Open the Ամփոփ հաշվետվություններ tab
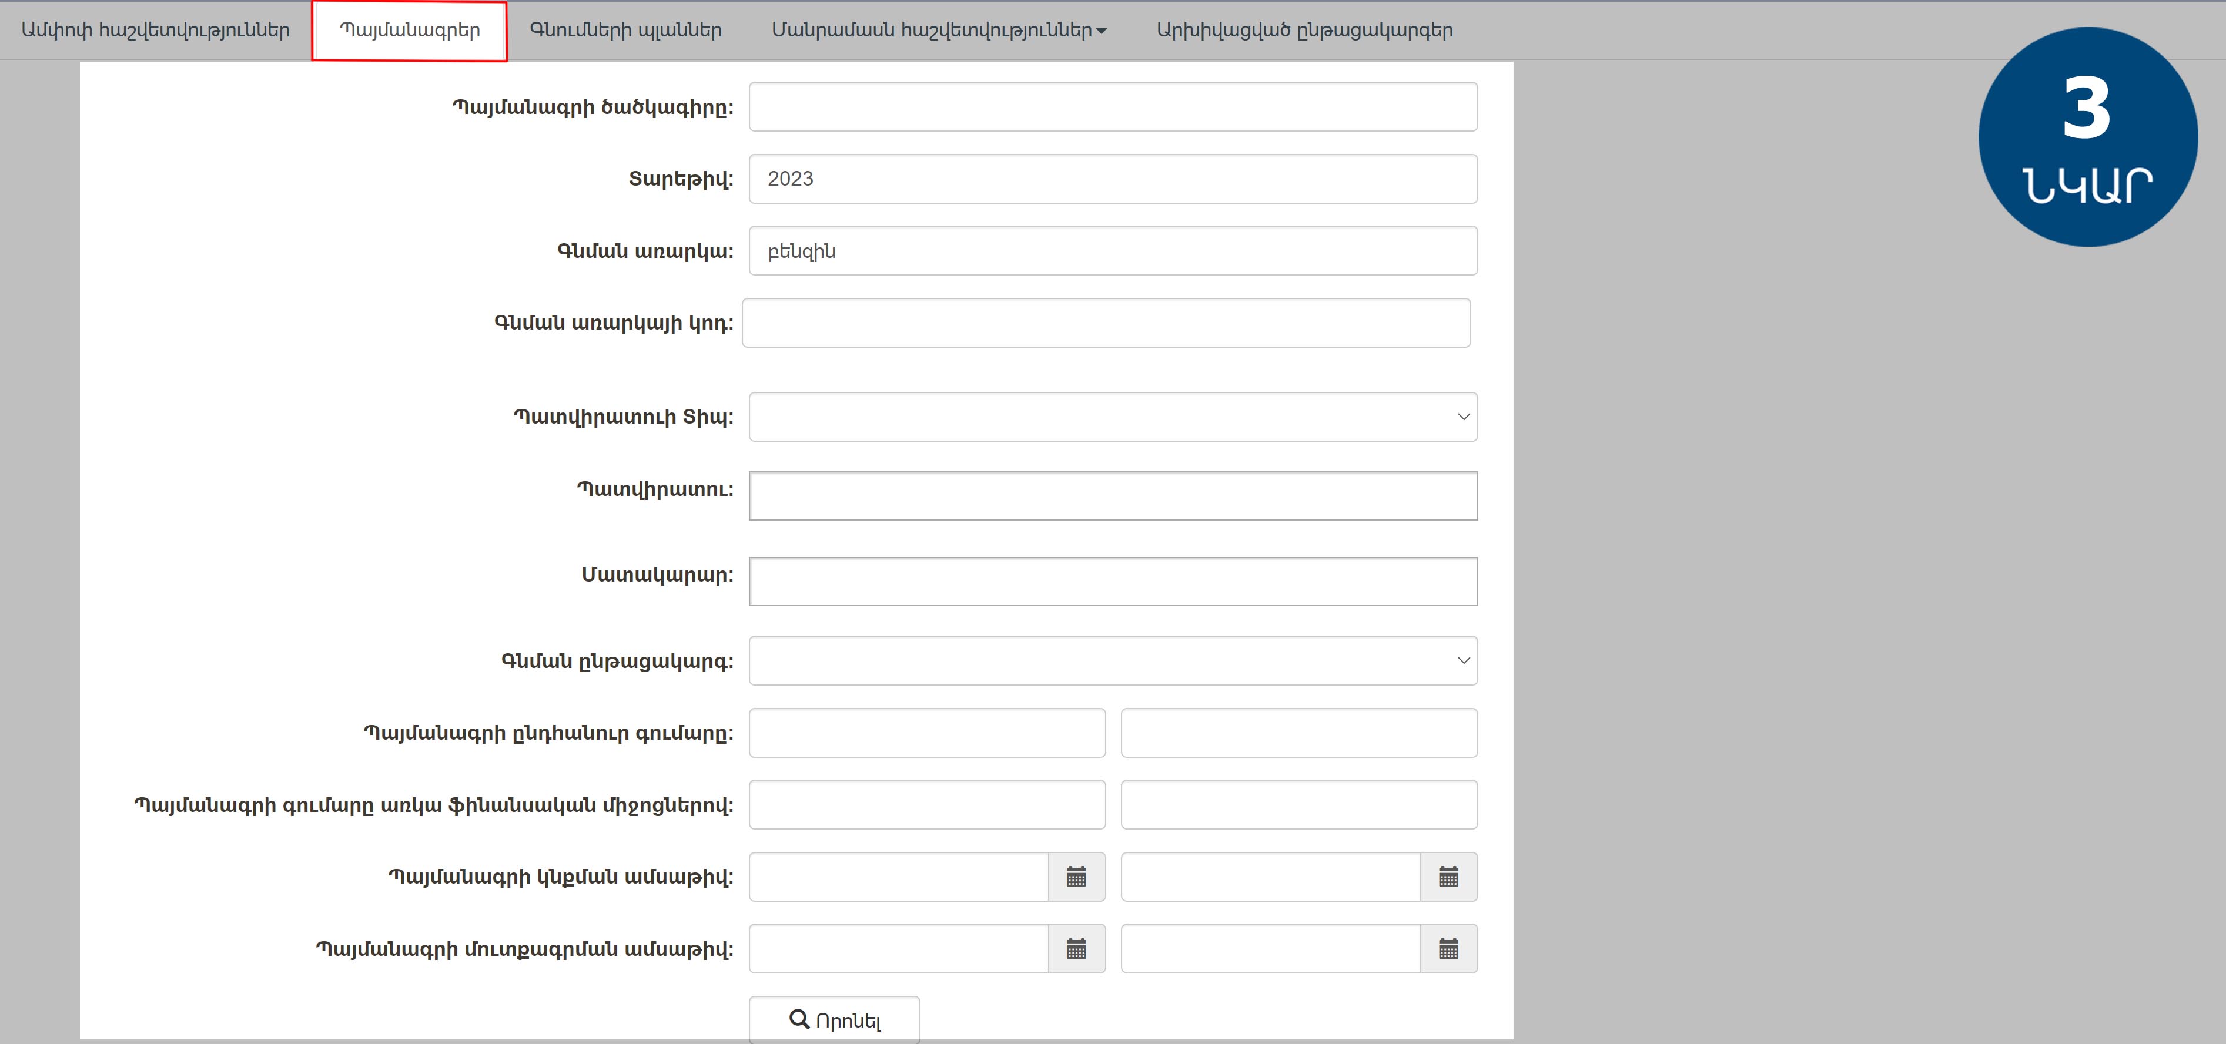Image resolution: width=2226 pixels, height=1044 pixels. click(156, 30)
